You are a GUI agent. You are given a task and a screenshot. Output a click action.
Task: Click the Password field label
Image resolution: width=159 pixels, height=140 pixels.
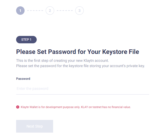coord(23,79)
